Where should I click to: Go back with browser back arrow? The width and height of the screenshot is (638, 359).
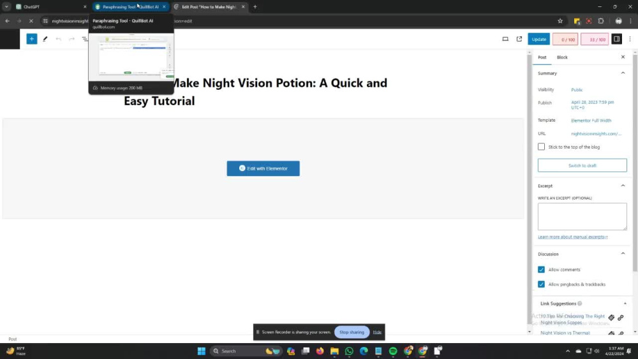(7, 21)
